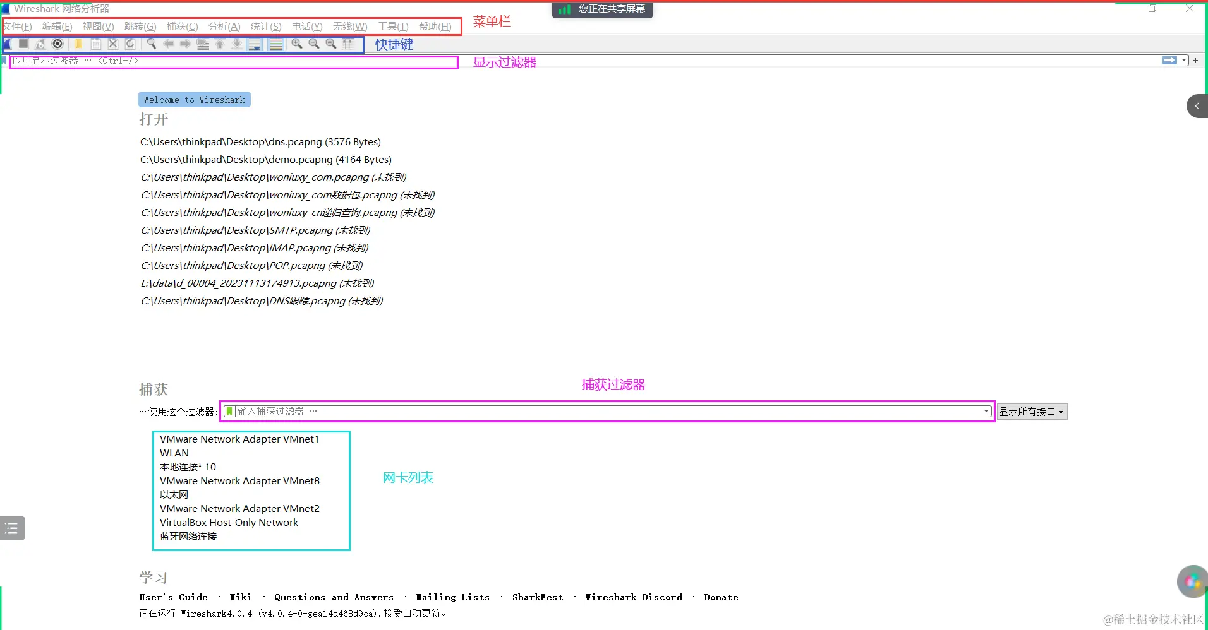The image size is (1208, 630).
Task: Reset packet text to normal size
Action: click(x=331, y=44)
